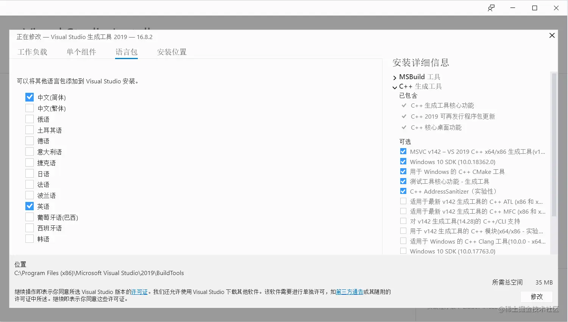This screenshot has height=322, width=568.
Task: Turn off C++ AddressSanitizer（实验性）
Action: (x=403, y=191)
